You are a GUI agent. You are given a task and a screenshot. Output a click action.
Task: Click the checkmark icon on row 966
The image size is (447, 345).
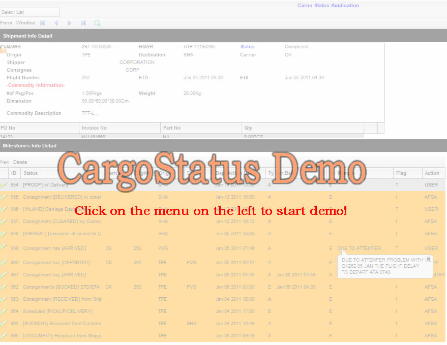(x=4, y=335)
